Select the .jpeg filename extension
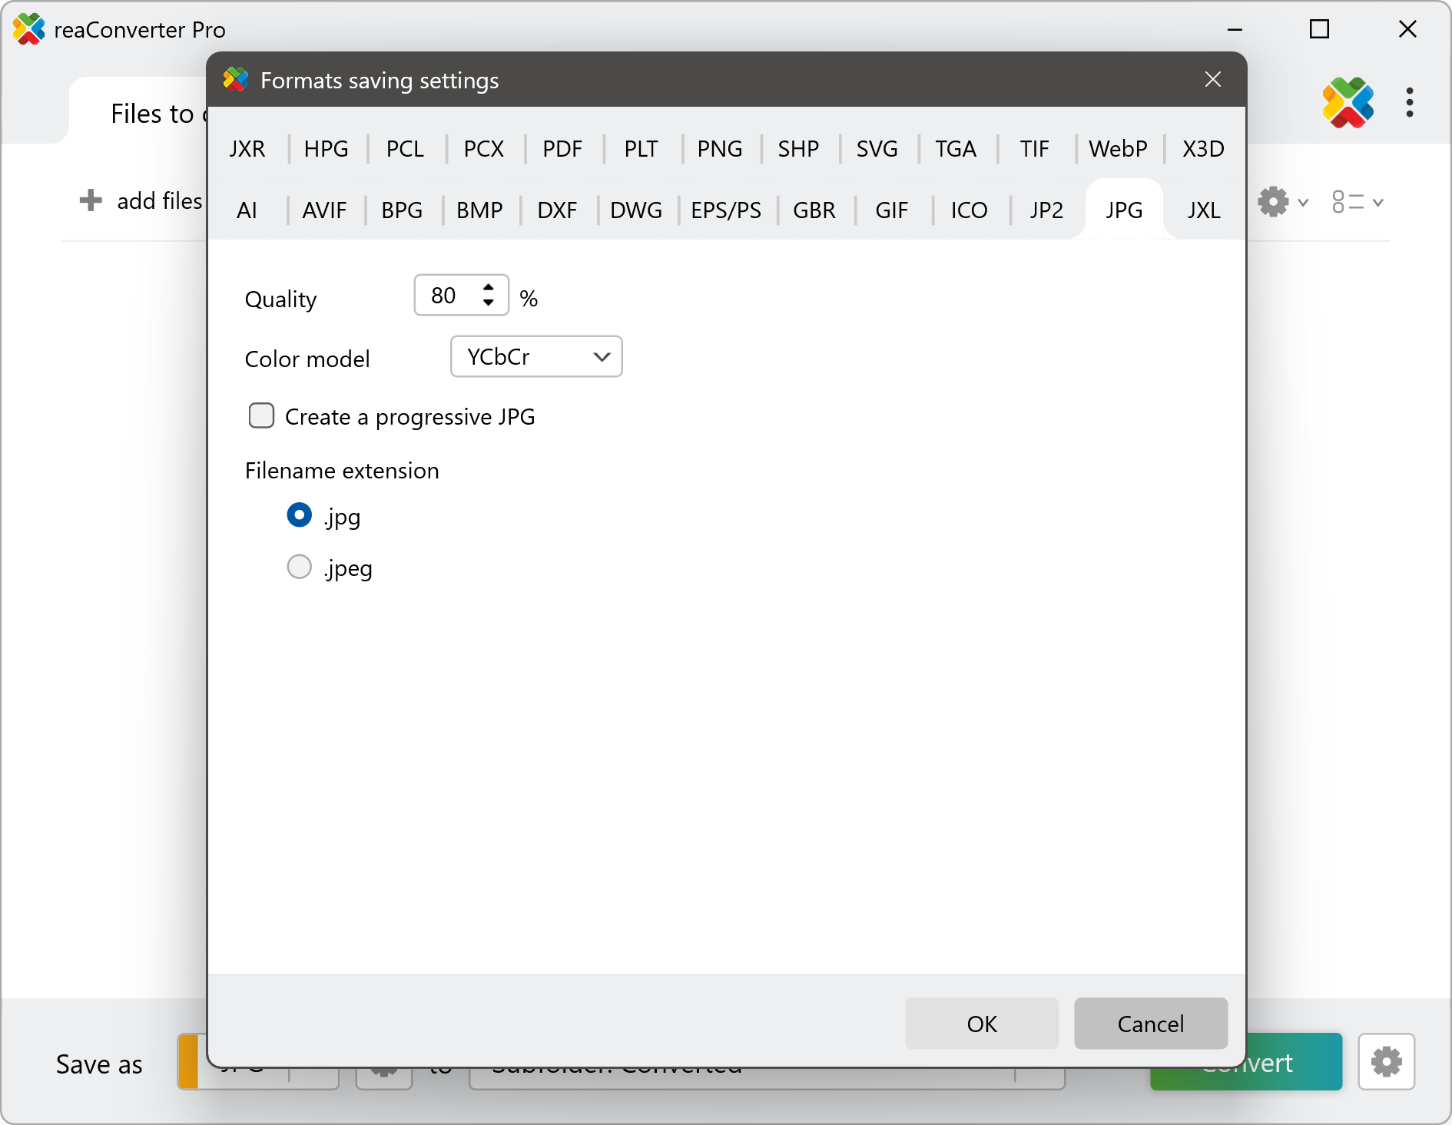1452x1125 pixels. coord(299,567)
